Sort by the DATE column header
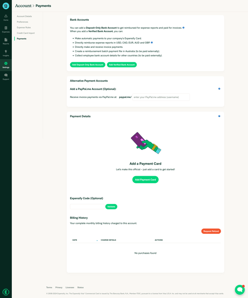Image resolution: width=248 pixels, height=298 pixels. coord(74,240)
